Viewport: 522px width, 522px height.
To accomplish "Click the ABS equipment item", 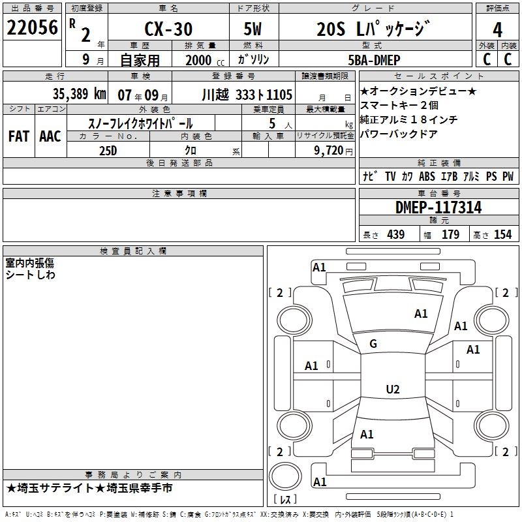I will pyautogui.click(x=427, y=176).
